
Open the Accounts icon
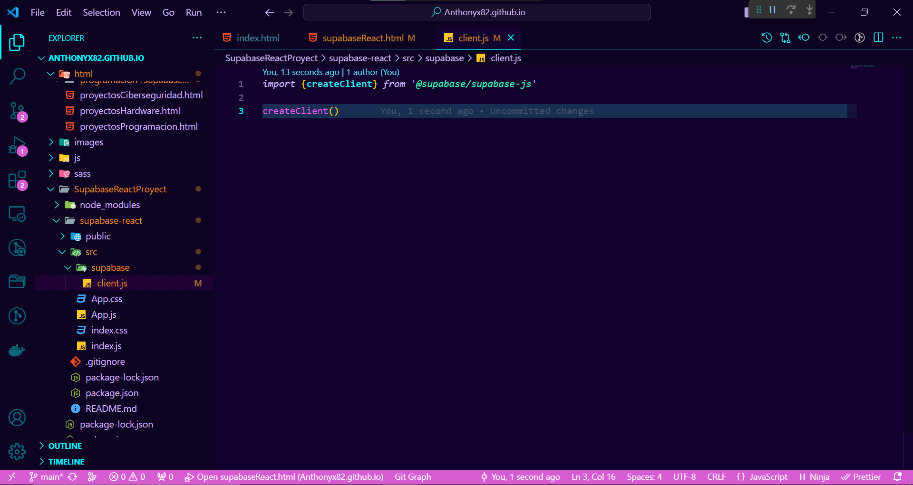click(x=17, y=418)
